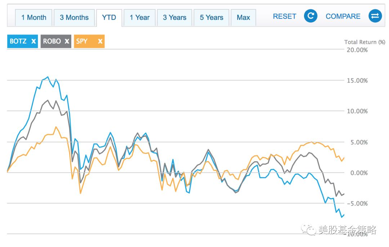Image resolution: width=389 pixels, height=247 pixels.
Task: Click the gray ROBO ticker tag
Action: coord(52,41)
